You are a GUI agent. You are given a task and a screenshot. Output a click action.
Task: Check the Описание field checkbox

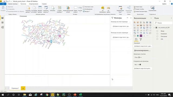157,36
